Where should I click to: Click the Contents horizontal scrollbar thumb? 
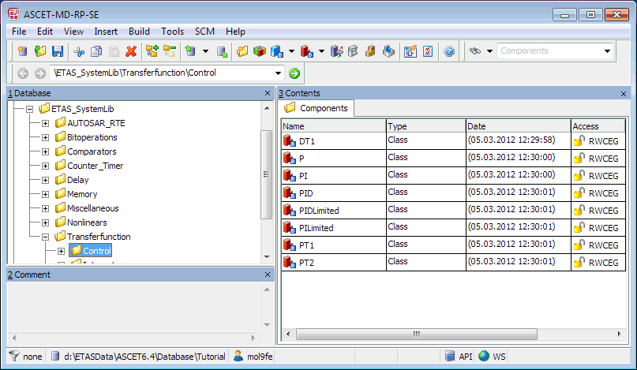pos(417,334)
